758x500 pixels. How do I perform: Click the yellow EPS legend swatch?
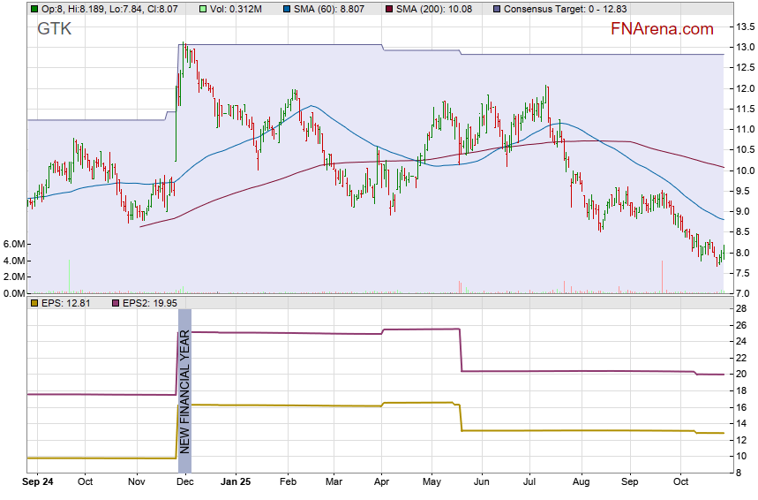(x=34, y=303)
